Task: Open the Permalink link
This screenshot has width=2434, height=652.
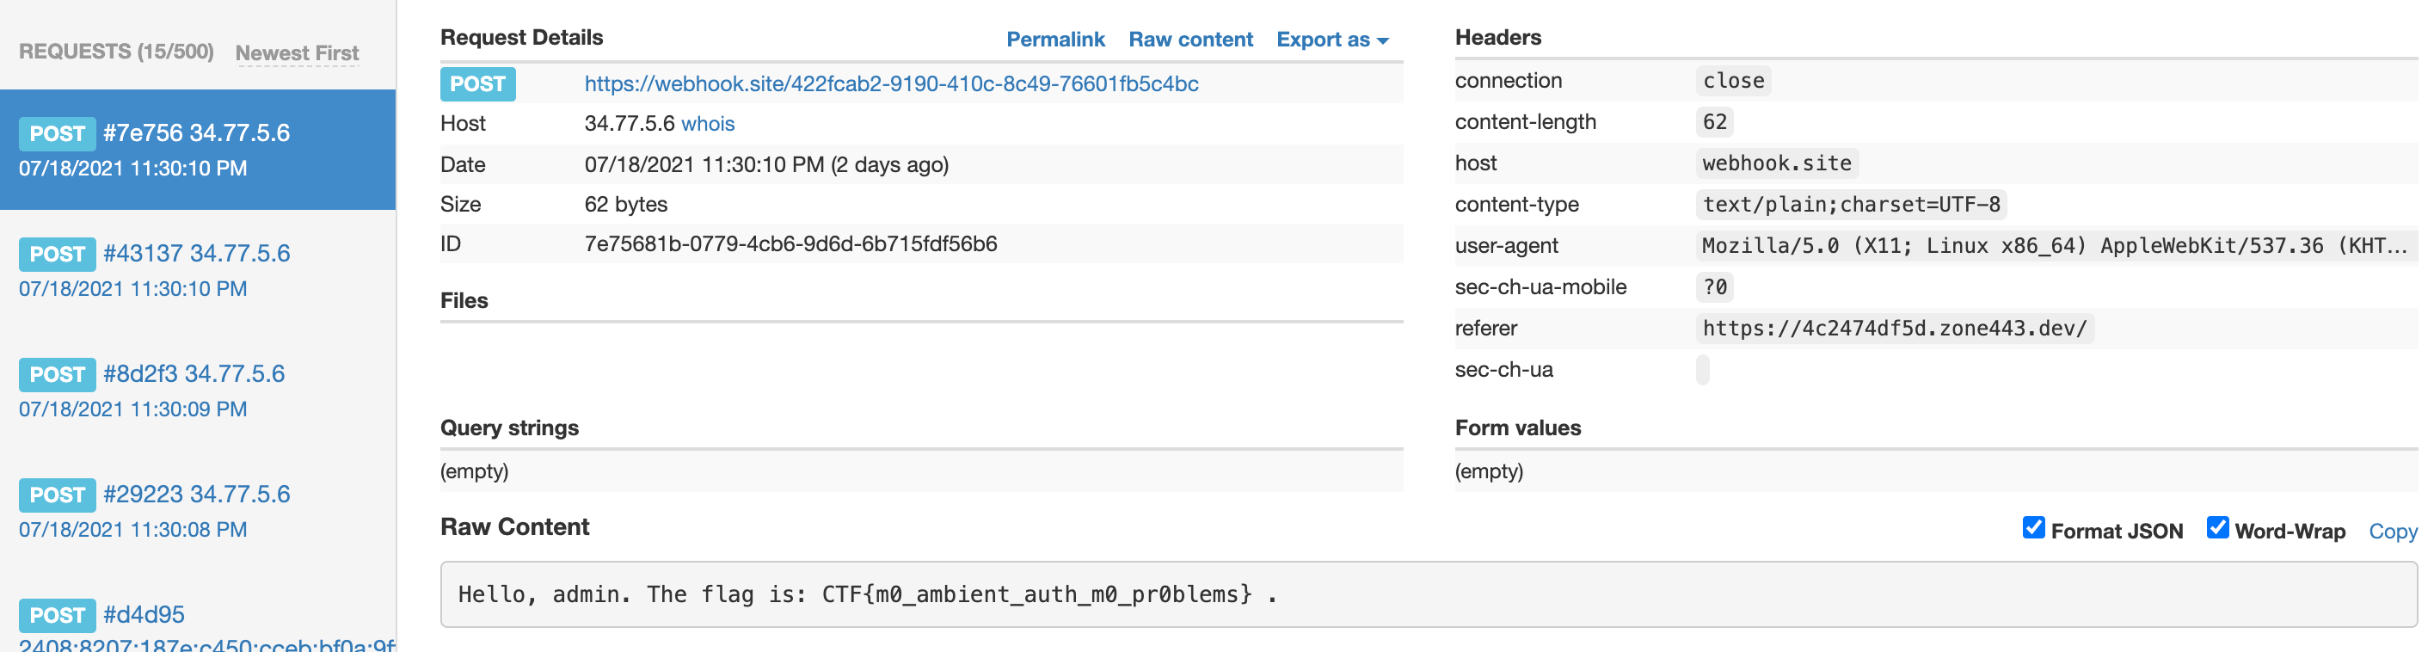Action: point(1054,40)
